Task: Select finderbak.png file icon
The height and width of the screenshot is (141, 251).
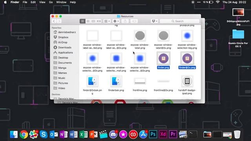Action: point(116,81)
